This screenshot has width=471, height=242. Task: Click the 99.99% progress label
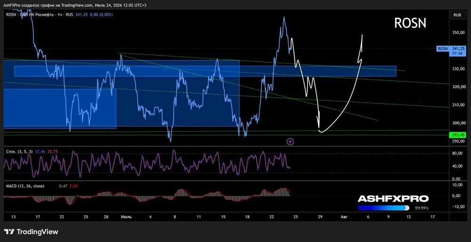(x=422, y=208)
